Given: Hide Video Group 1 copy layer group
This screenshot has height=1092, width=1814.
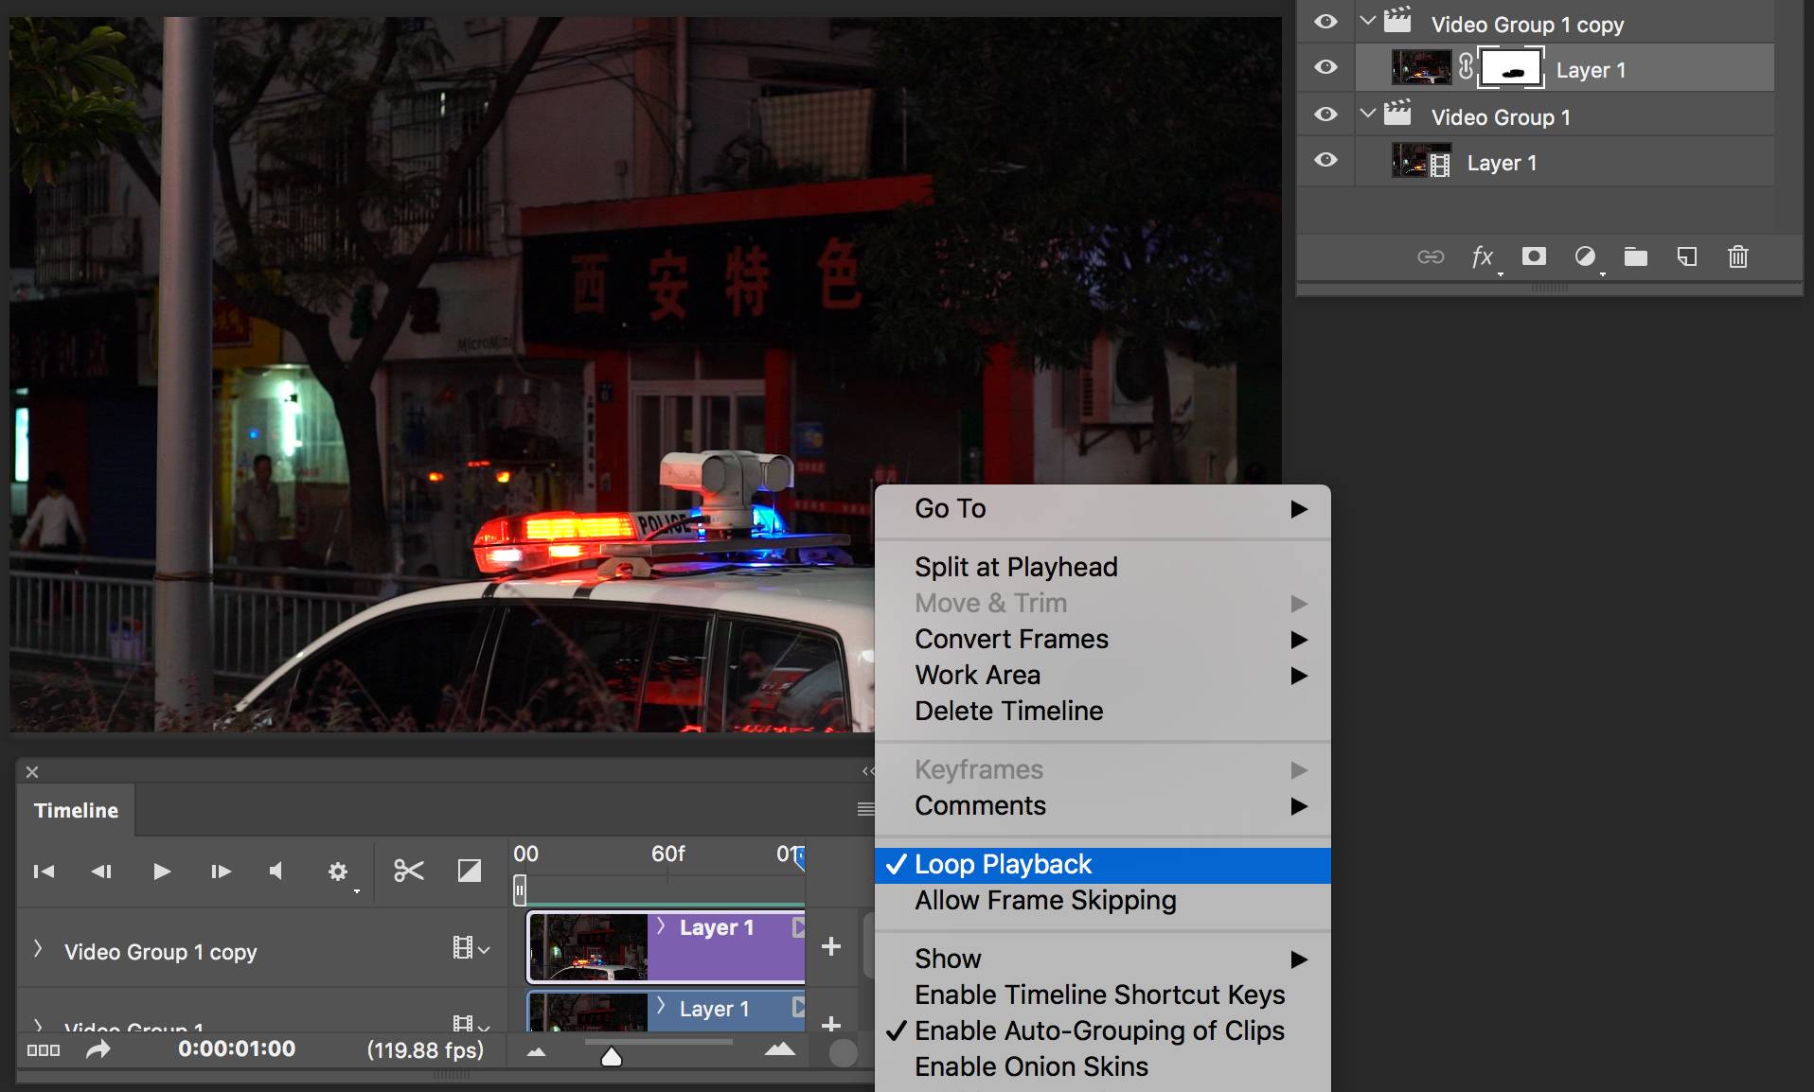Looking at the screenshot, I should click(x=1325, y=22).
